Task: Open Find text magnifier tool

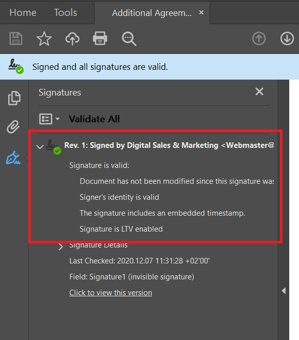Action: (129, 39)
